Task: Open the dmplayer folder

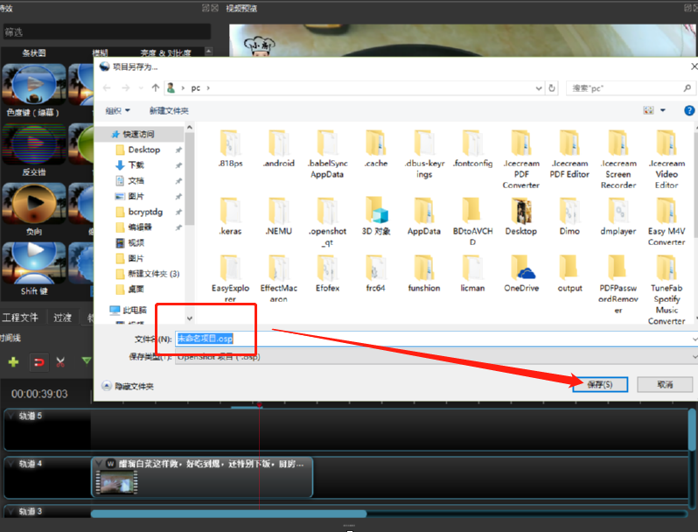Action: [618, 217]
